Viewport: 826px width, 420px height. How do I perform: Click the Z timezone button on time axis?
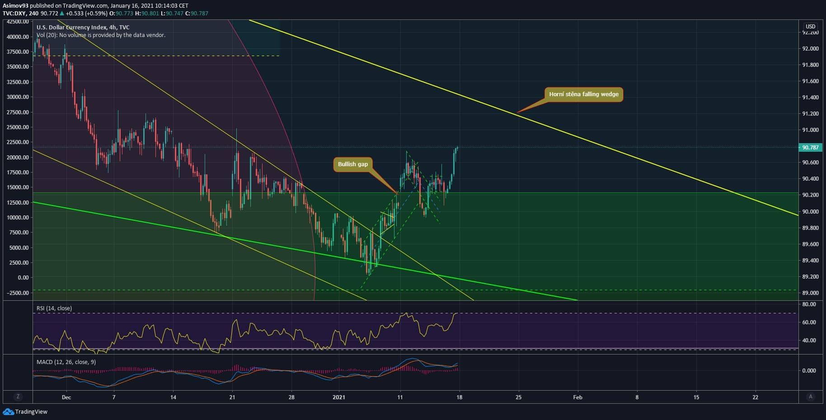point(18,397)
